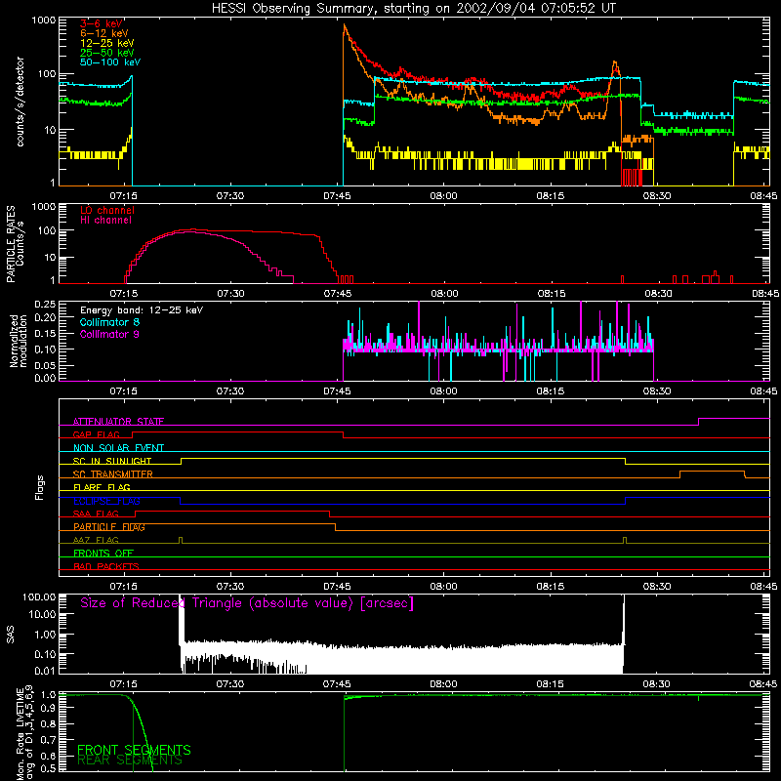Click the GAP FLAG label
The image size is (781, 781).
(96, 434)
